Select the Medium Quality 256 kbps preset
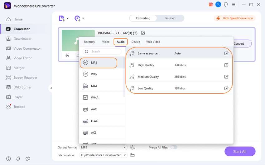Screen dimensions: 265x165 179,77
